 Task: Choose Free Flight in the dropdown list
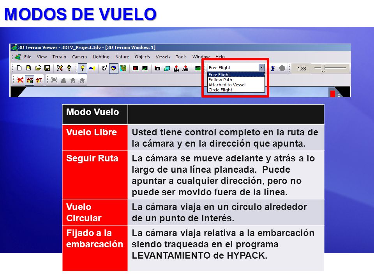pos(236,75)
